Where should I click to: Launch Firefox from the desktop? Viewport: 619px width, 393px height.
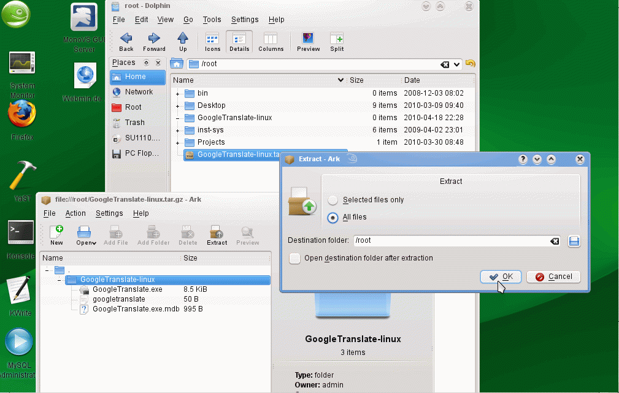[22, 120]
